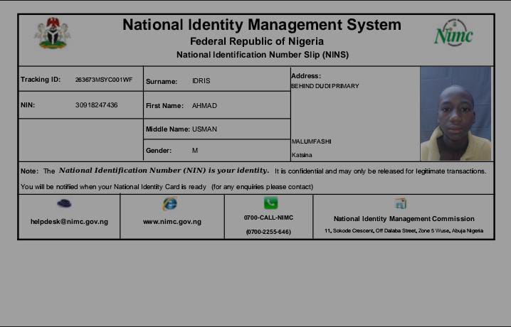Select the Middle Name field value
Image resolution: width=511 pixels, height=327 pixels.
click(x=204, y=129)
